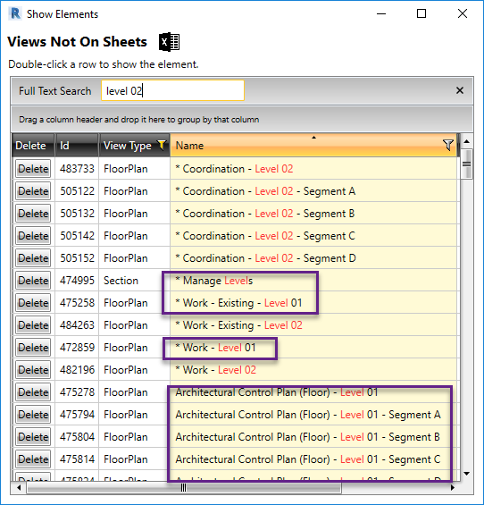Open Name column filter funnel
This screenshot has height=505, width=484.
tap(448, 146)
